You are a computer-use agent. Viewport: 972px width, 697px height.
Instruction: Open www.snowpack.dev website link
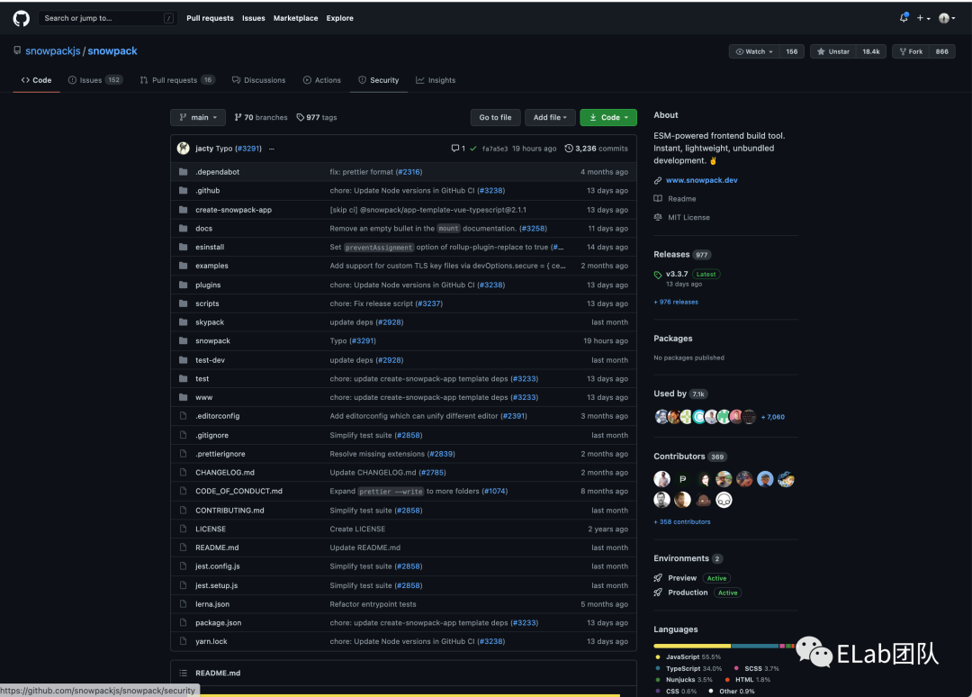point(702,180)
